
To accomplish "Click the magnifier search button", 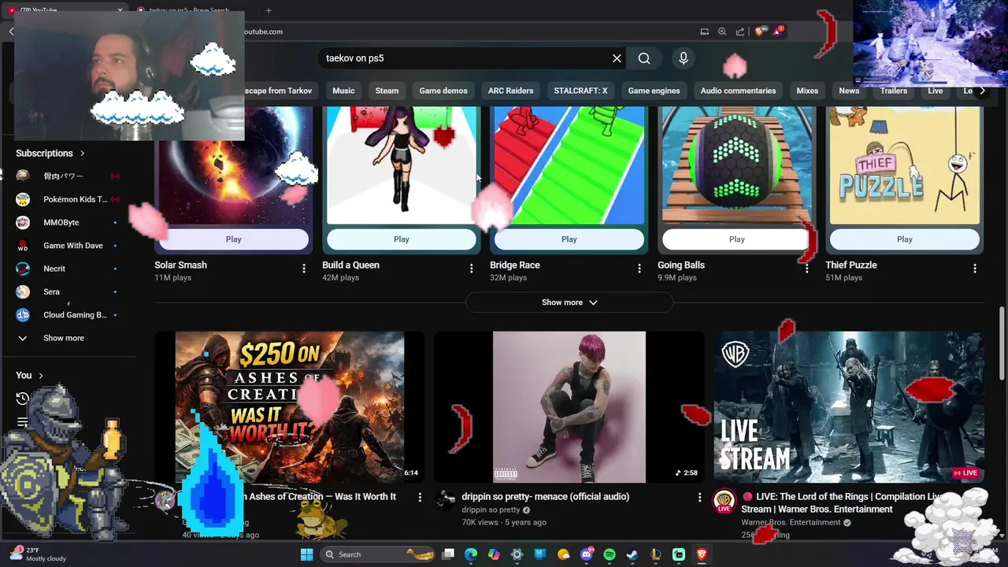I will [x=644, y=58].
